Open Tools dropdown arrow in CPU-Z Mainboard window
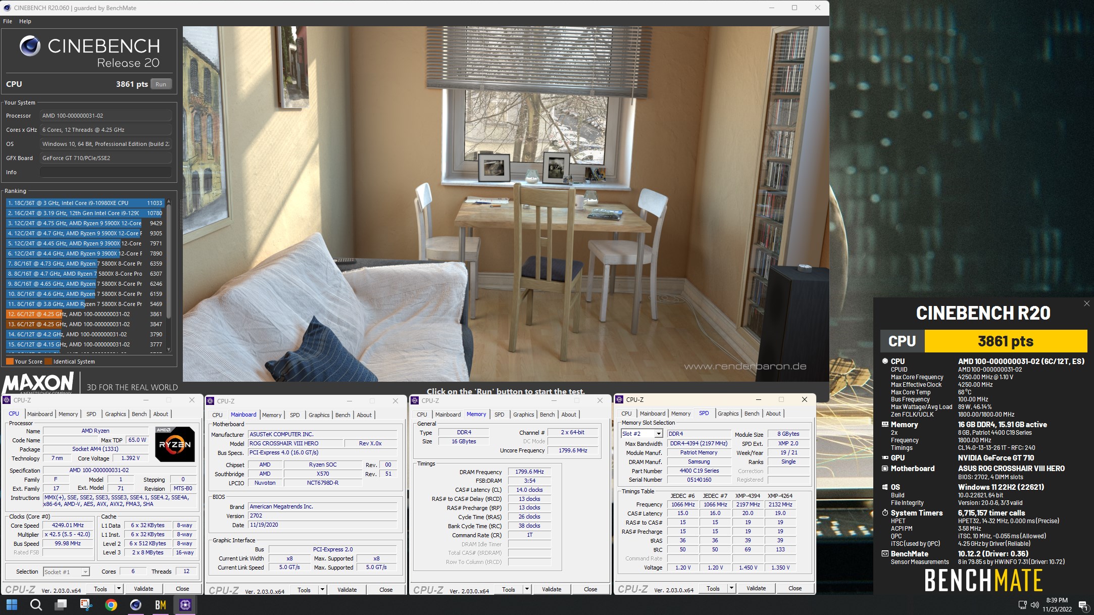Screen dimensions: 1094x615 322,590
